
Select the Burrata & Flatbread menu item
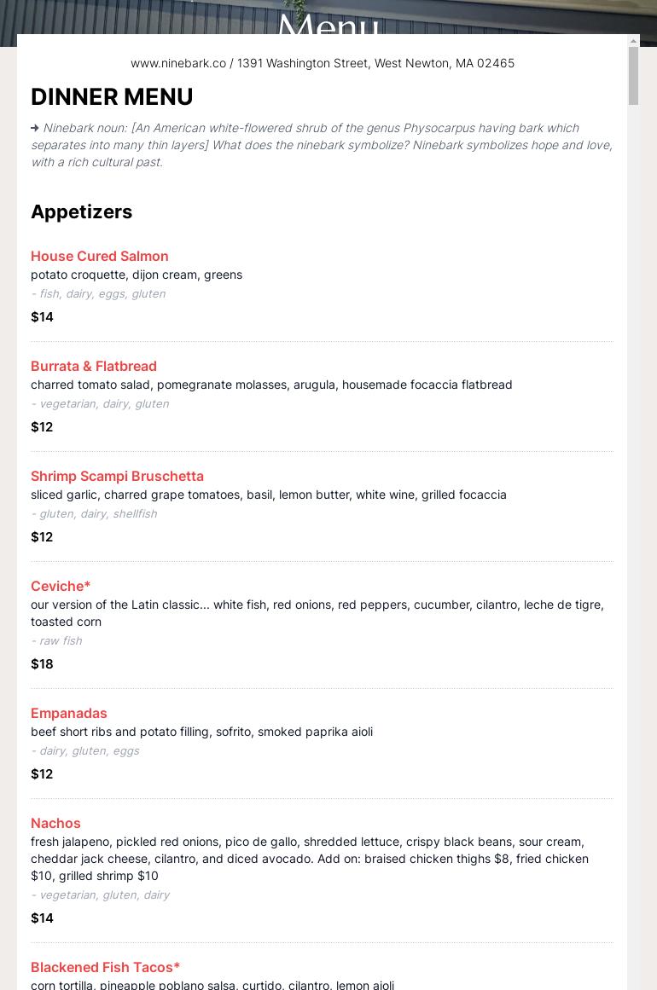tap(94, 366)
